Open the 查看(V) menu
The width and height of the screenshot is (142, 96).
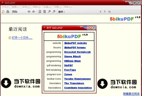(x=16, y=7)
